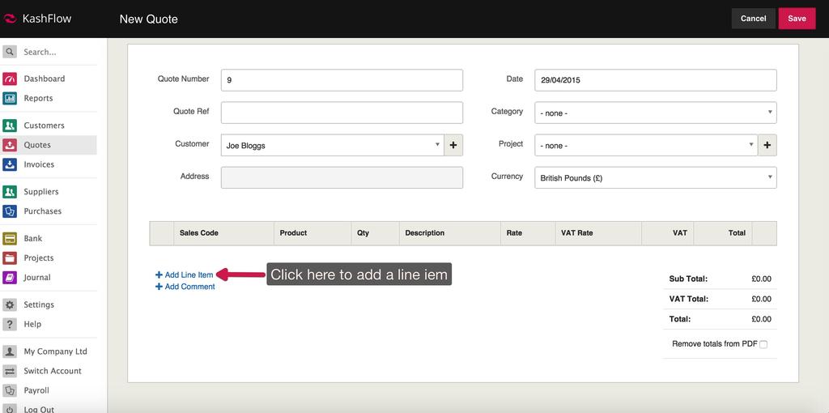Click the Customers people icon
The image size is (829, 413).
click(10, 126)
